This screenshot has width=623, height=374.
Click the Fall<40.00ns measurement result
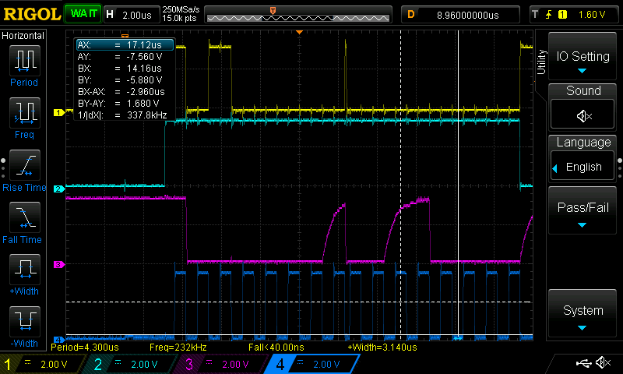click(276, 347)
